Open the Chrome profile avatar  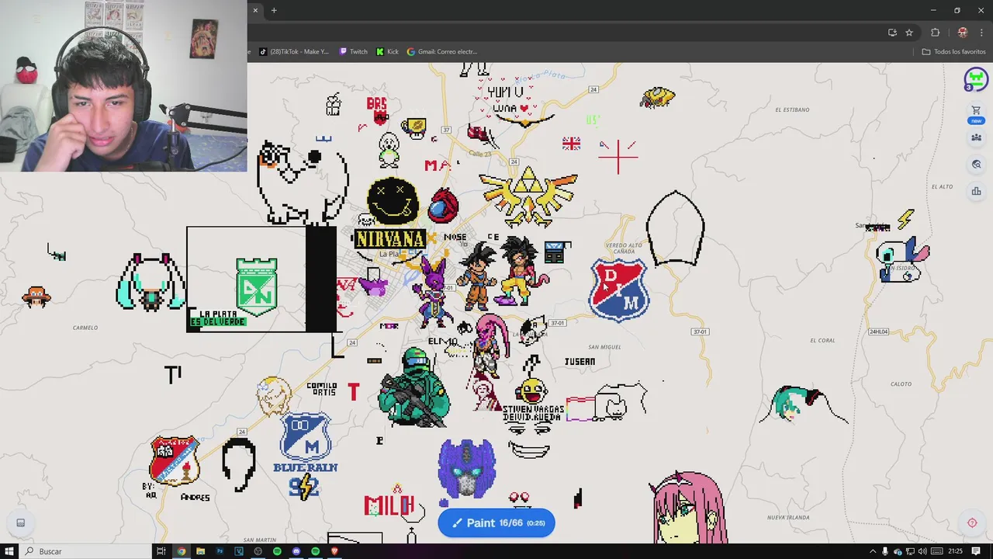(x=963, y=33)
